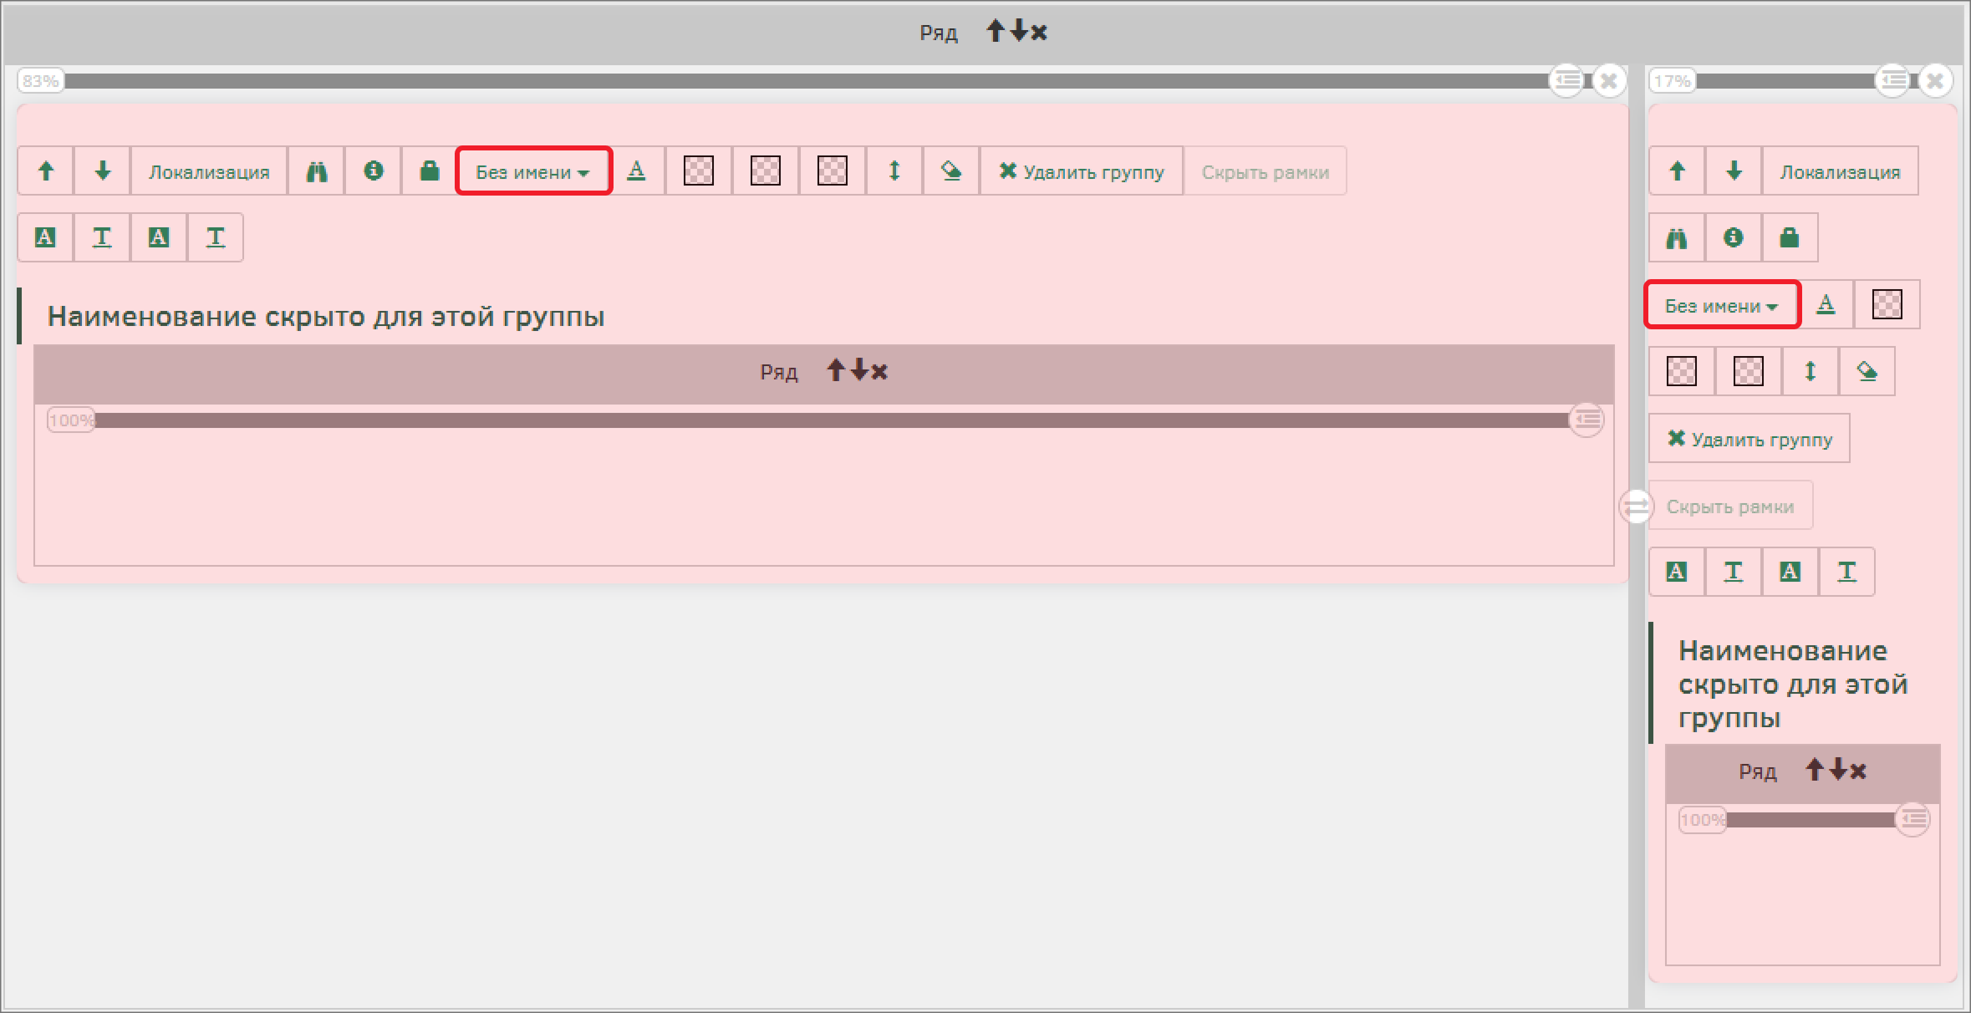Open settings menu icon of 17% column
Screen dimensions: 1971x1013
(1893, 81)
